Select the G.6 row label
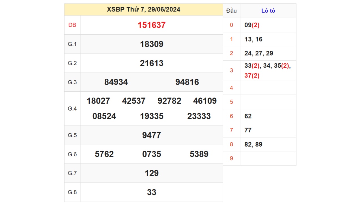Screen dimensions: 362x203 (72, 154)
